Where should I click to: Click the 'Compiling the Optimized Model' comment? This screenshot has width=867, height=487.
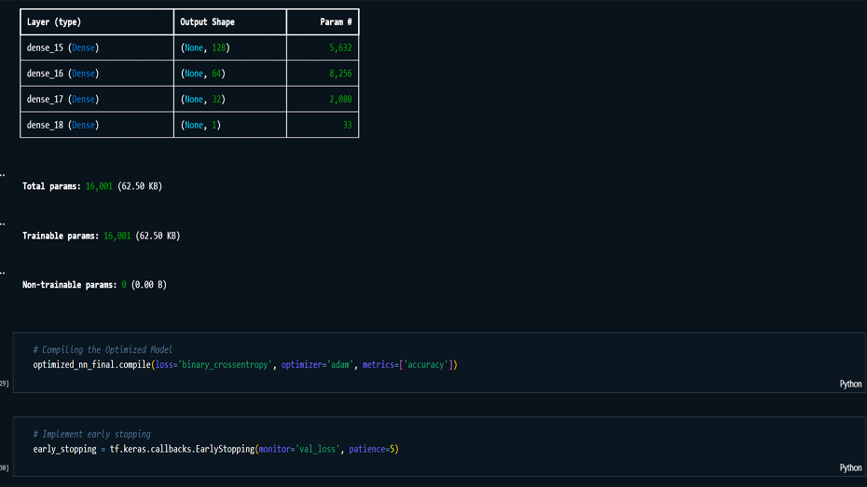(103, 349)
